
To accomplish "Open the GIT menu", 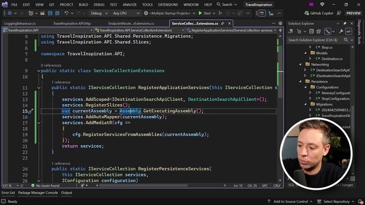I will pos(51,5).
